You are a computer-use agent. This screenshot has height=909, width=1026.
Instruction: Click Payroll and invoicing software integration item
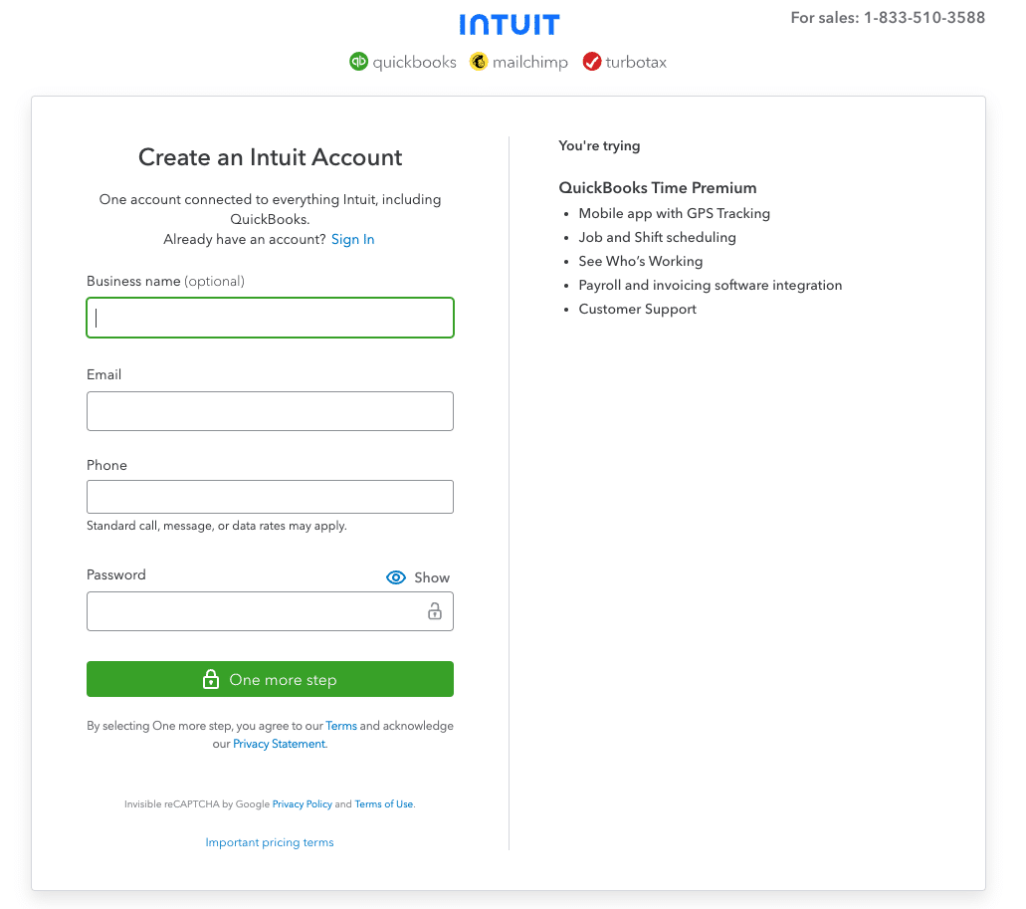[x=710, y=286]
